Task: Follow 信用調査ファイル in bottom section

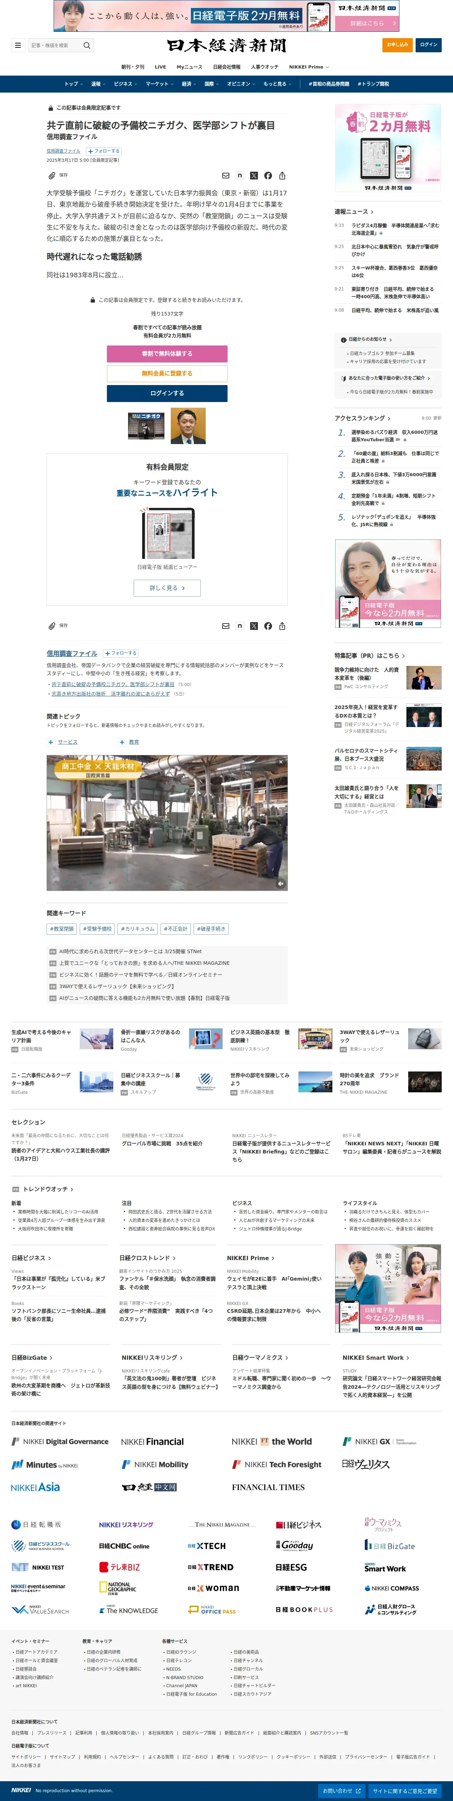Action: [121, 653]
